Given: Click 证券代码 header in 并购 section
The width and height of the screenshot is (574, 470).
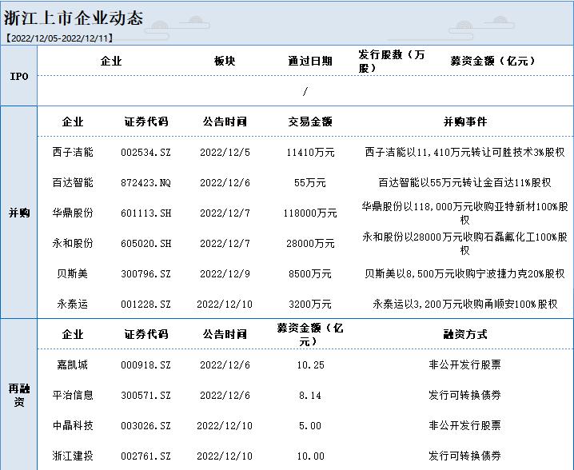Looking at the screenshot, I should coord(145,121).
